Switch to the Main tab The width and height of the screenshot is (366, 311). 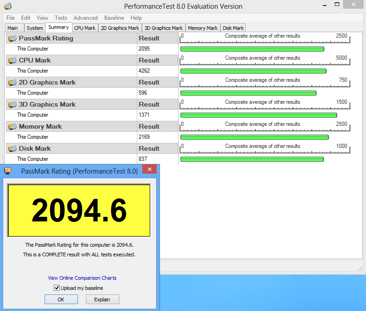[x=15, y=28]
